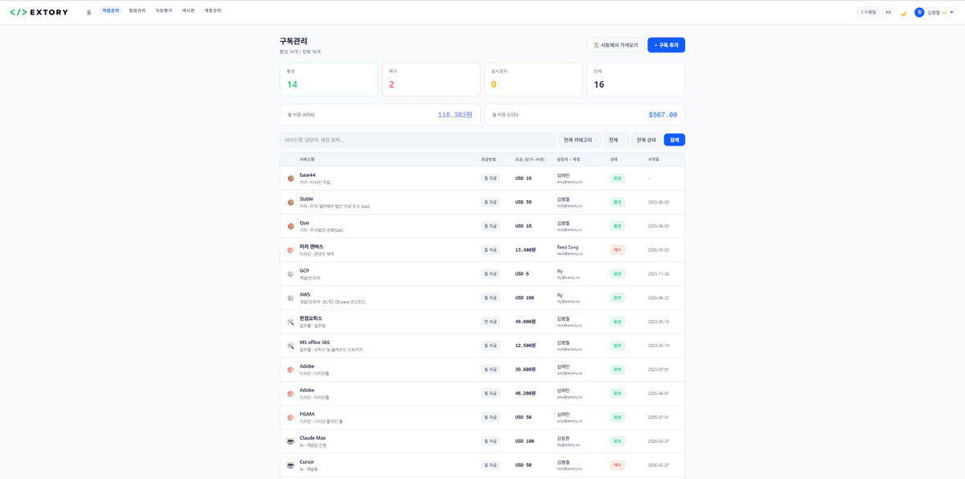Toggle dark mode moon icon
The height and width of the screenshot is (479, 965).
click(x=903, y=12)
